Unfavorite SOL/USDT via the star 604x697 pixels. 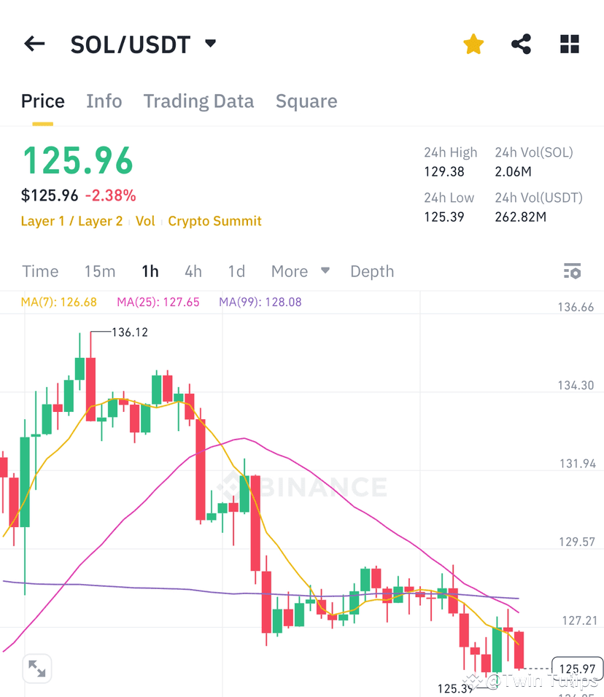pos(473,44)
